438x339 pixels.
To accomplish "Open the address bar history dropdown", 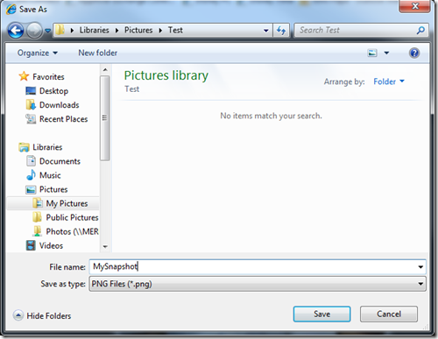I will tap(266, 31).
